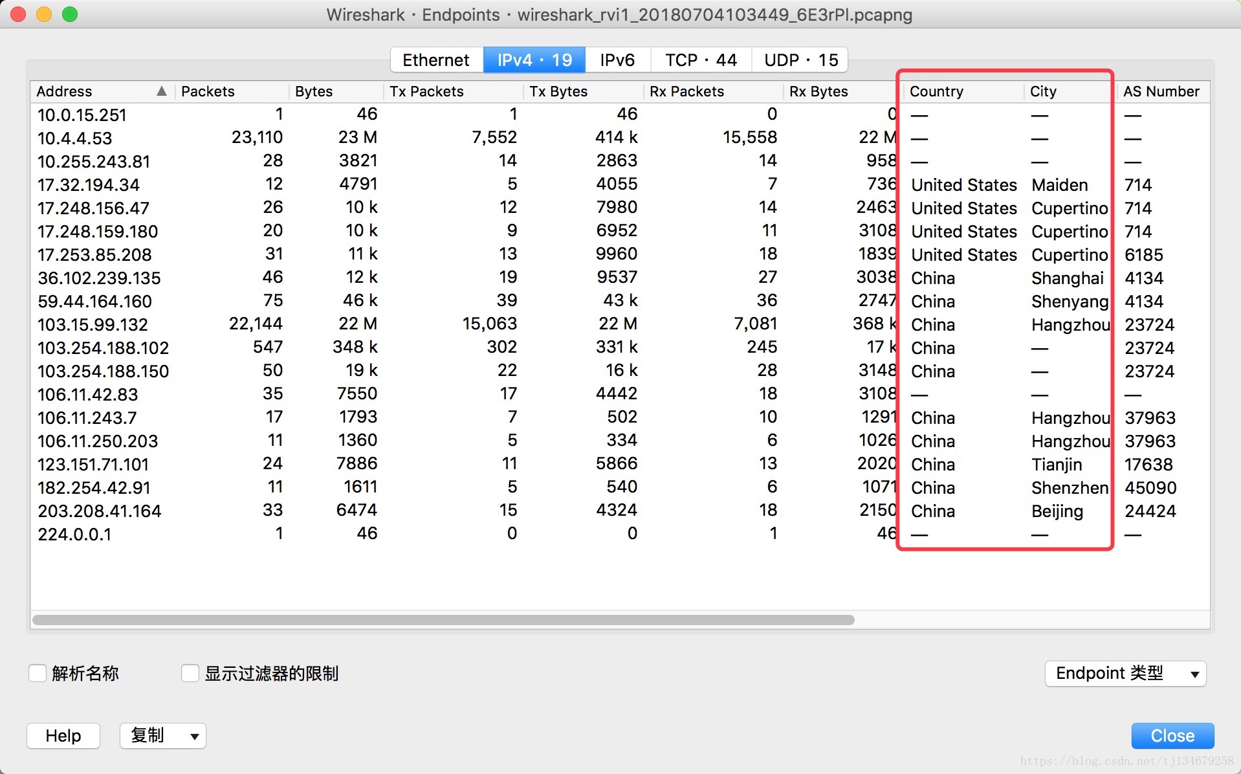The image size is (1241, 774).
Task: Select address 36.102.239.135
Action: pos(99,278)
